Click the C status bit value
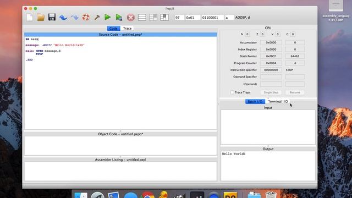The image size is (352, 198). coord(293,34)
